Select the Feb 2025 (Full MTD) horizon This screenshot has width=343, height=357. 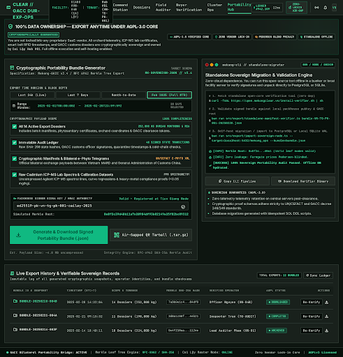(170, 95)
